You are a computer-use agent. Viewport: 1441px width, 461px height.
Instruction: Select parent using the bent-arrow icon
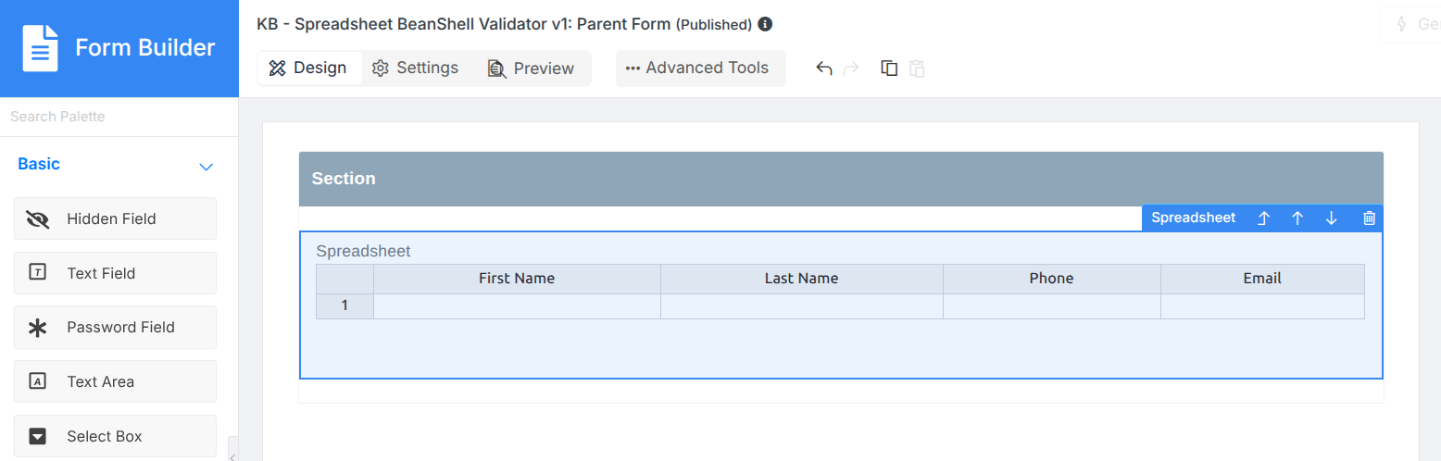(x=1263, y=218)
